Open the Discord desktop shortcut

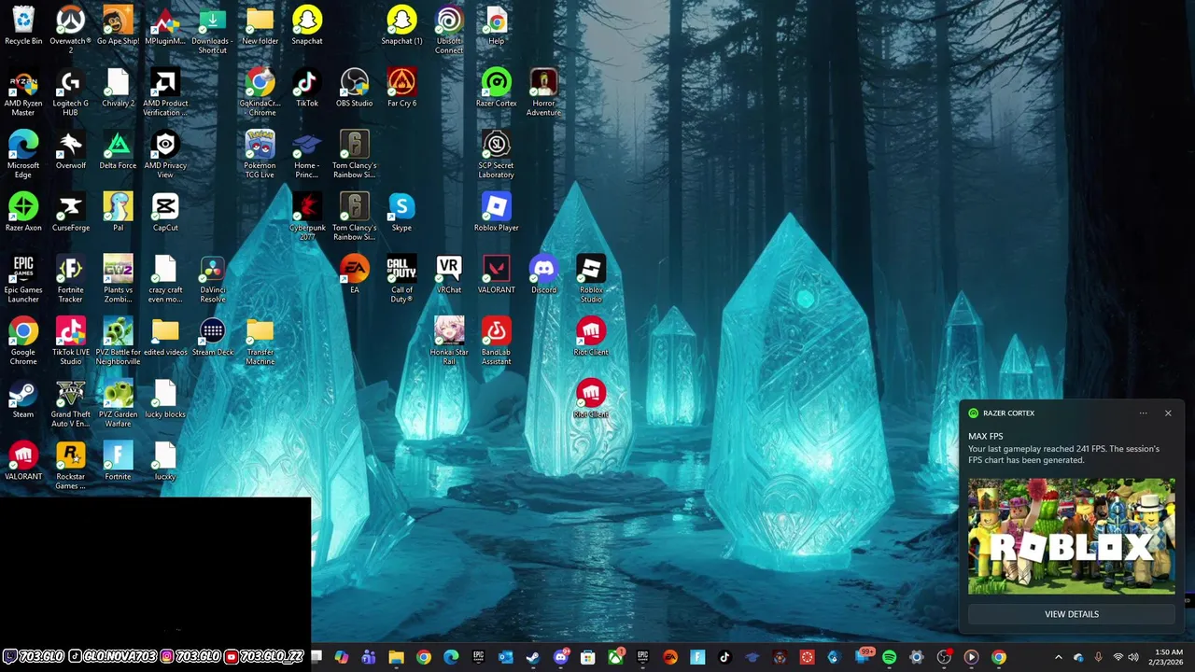(x=543, y=274)
